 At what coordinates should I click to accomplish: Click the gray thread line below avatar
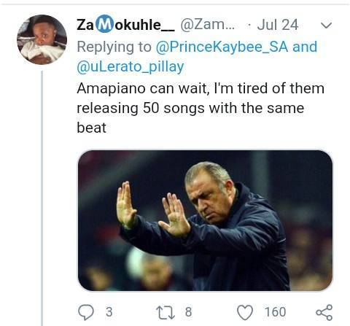point(42,198)
